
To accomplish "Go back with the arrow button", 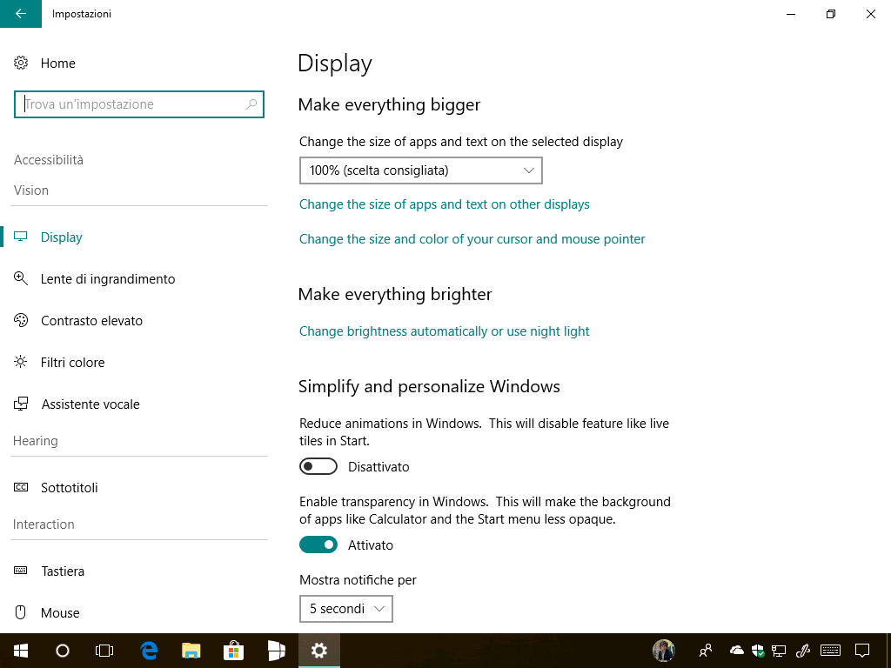I will point(21,14).
